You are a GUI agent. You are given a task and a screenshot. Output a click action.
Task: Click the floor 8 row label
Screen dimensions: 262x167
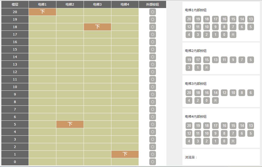(x=15, y=102)
